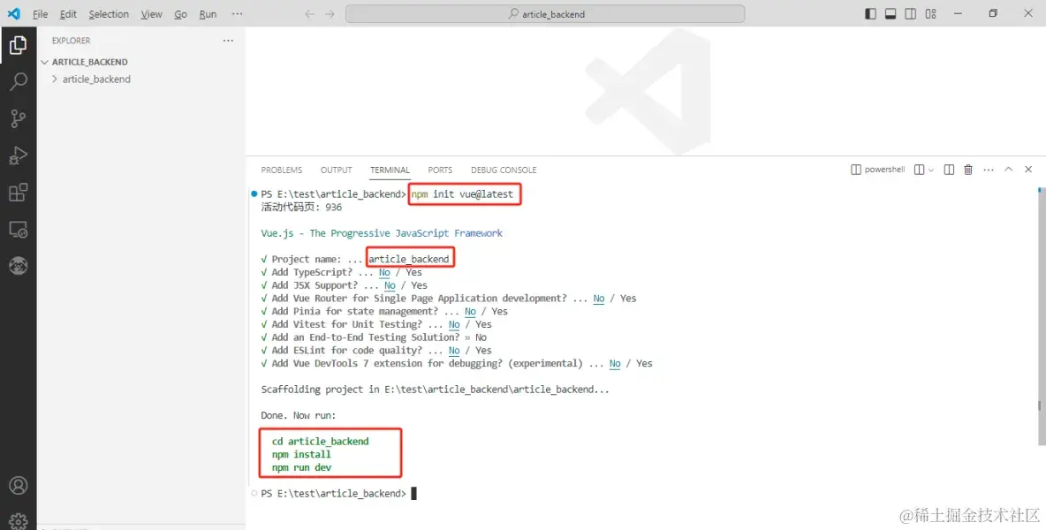Switch to the PORTS tab
1046x530 pixels.
coord(440,170)
